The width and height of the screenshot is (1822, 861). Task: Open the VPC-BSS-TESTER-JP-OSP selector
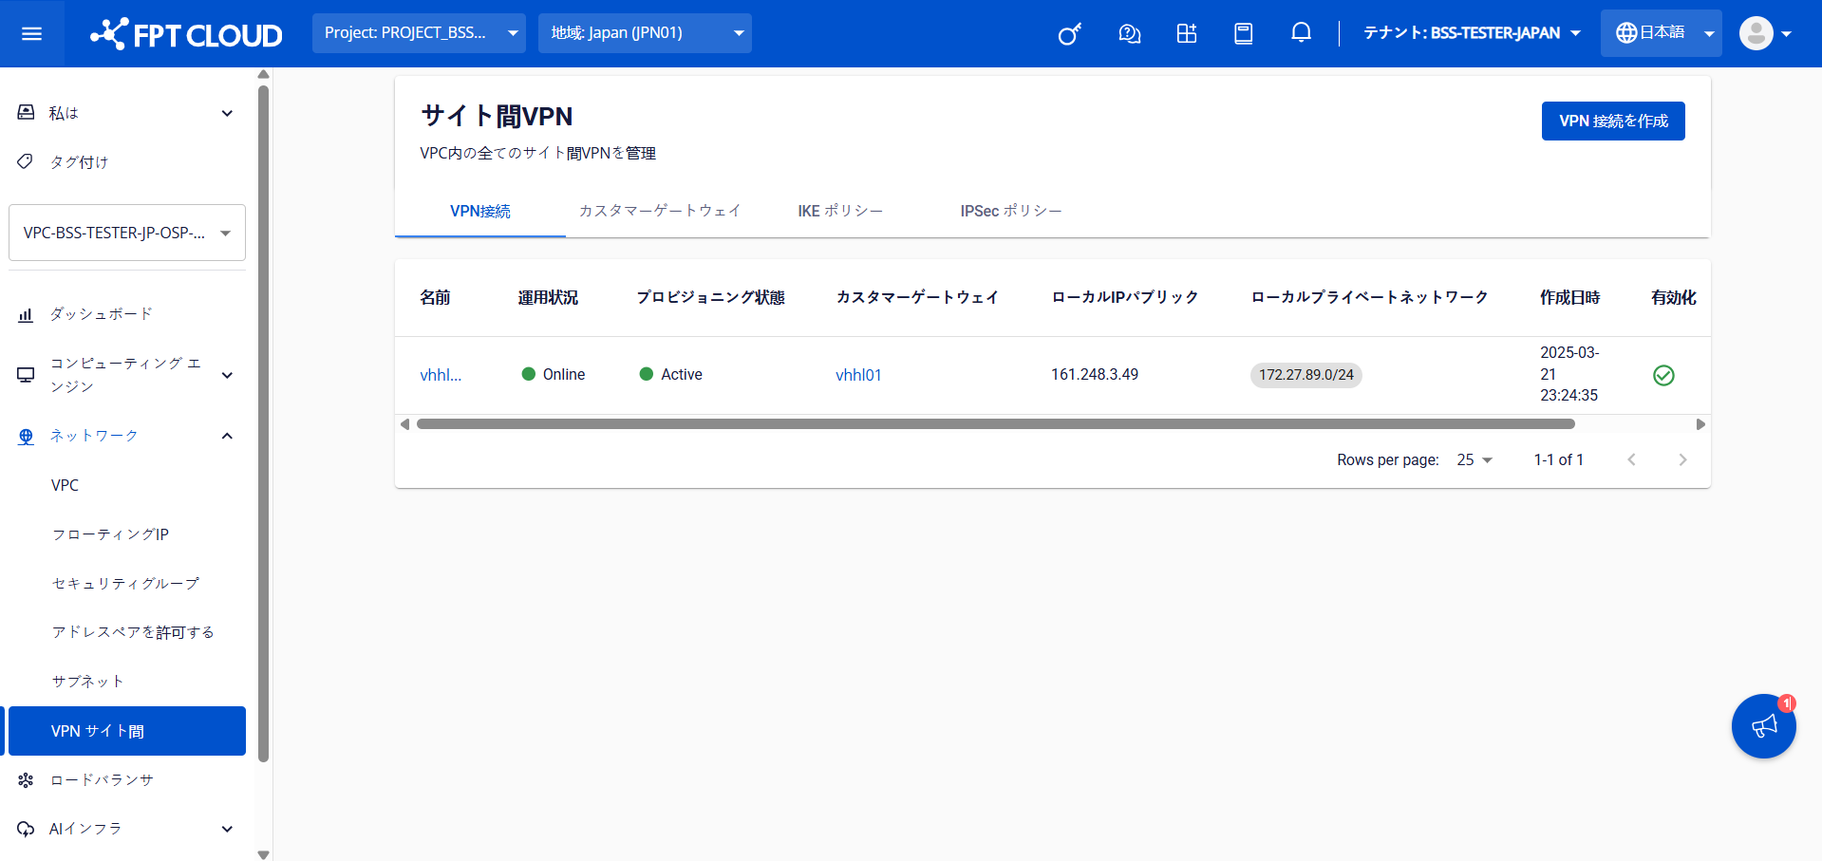(x=127, y=233)
